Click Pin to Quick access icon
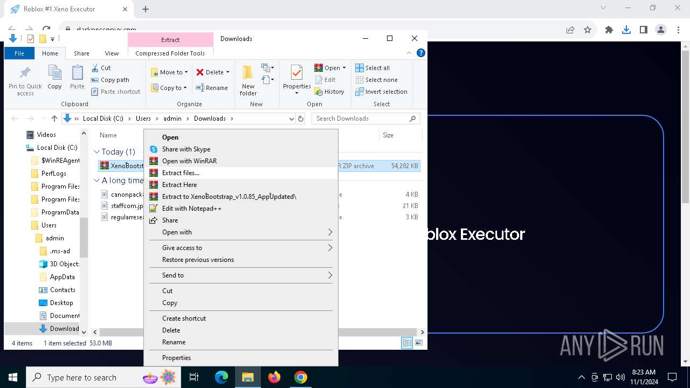 (25, 81)
